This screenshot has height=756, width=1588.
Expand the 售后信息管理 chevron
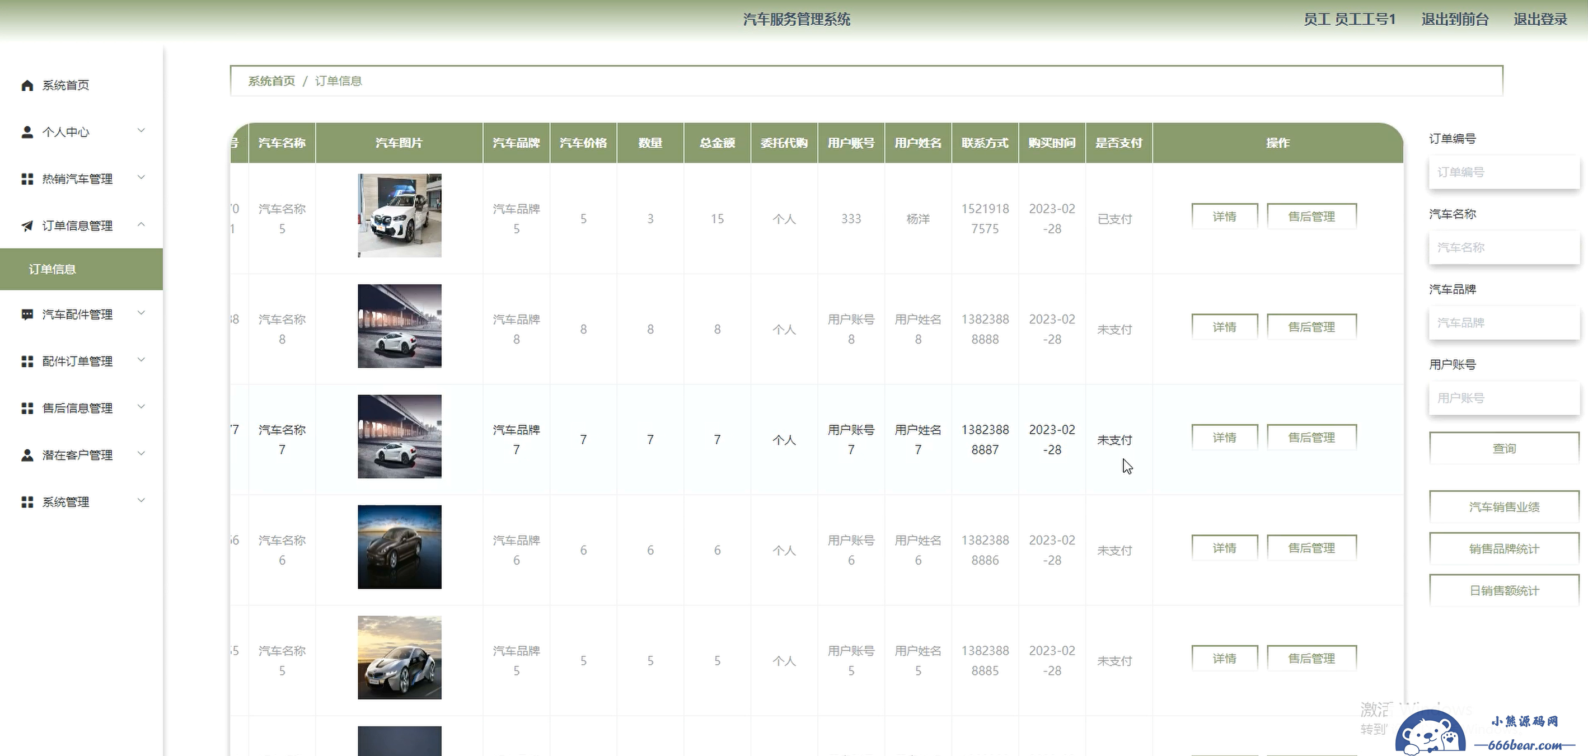(141, 407)
